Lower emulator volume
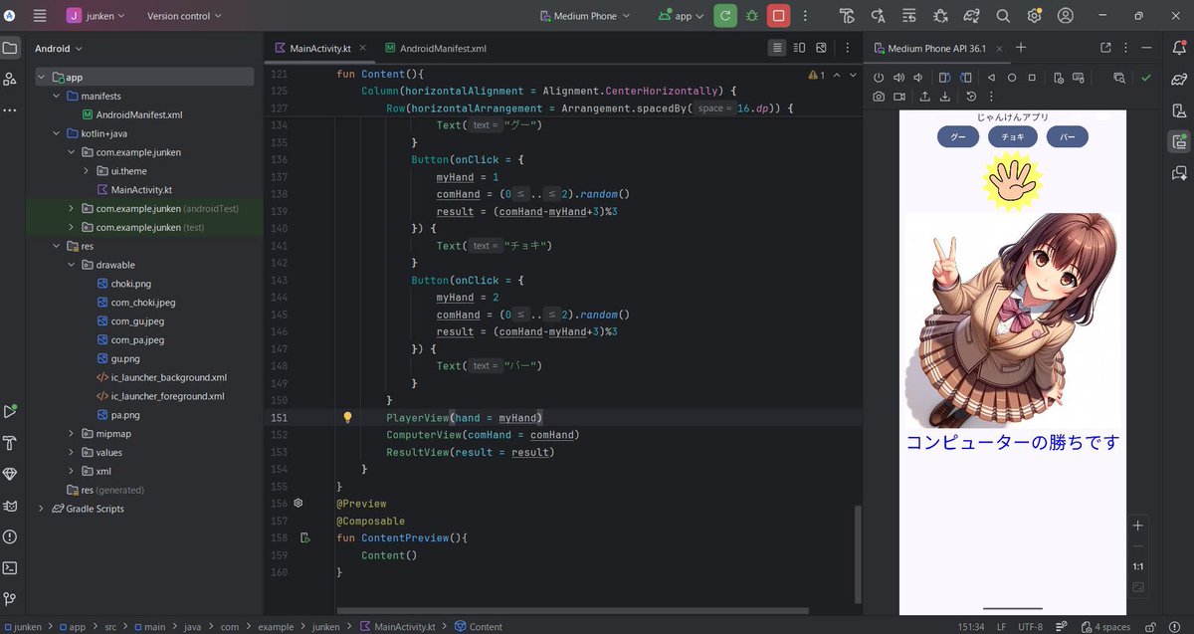The image size is (1194, 634). click(918, 78)
